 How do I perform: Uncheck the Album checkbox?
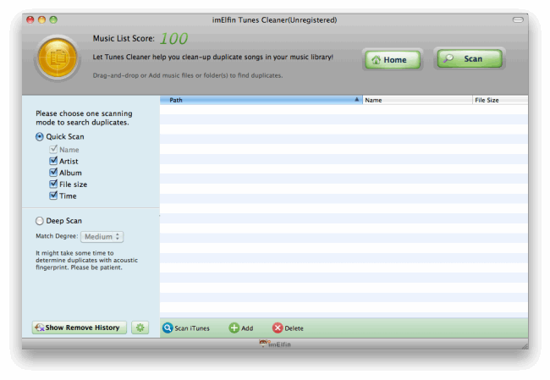53,173
